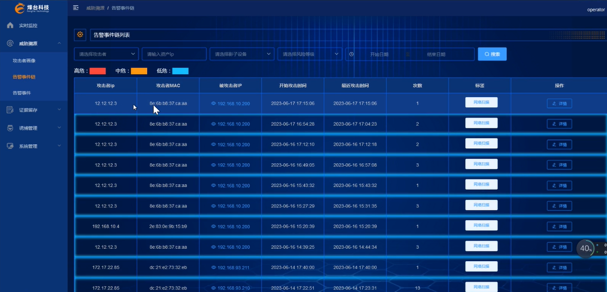
Task: Expand the 系统管理 menu chevron
Action: click(x=59, y=146)
